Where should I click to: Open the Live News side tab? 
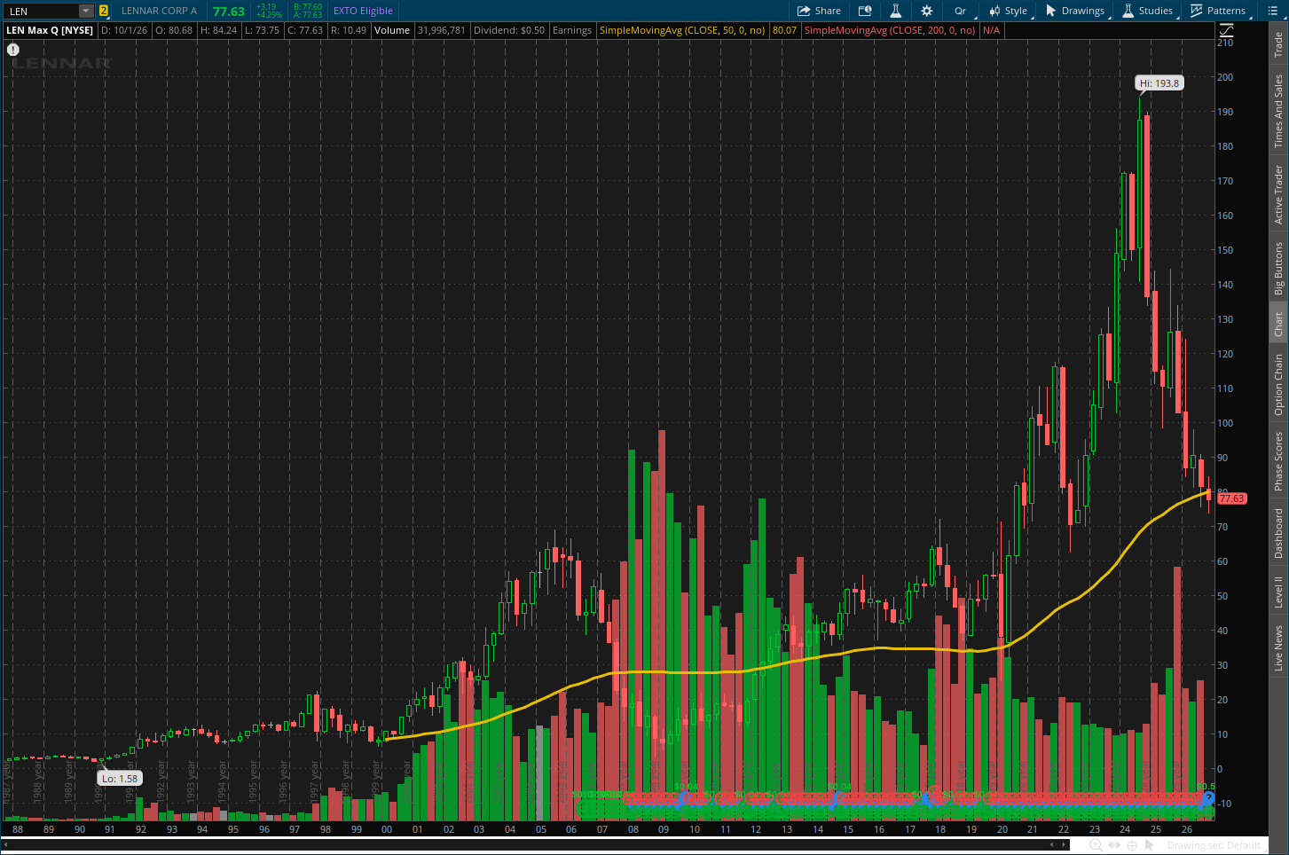coord(1278,647)
